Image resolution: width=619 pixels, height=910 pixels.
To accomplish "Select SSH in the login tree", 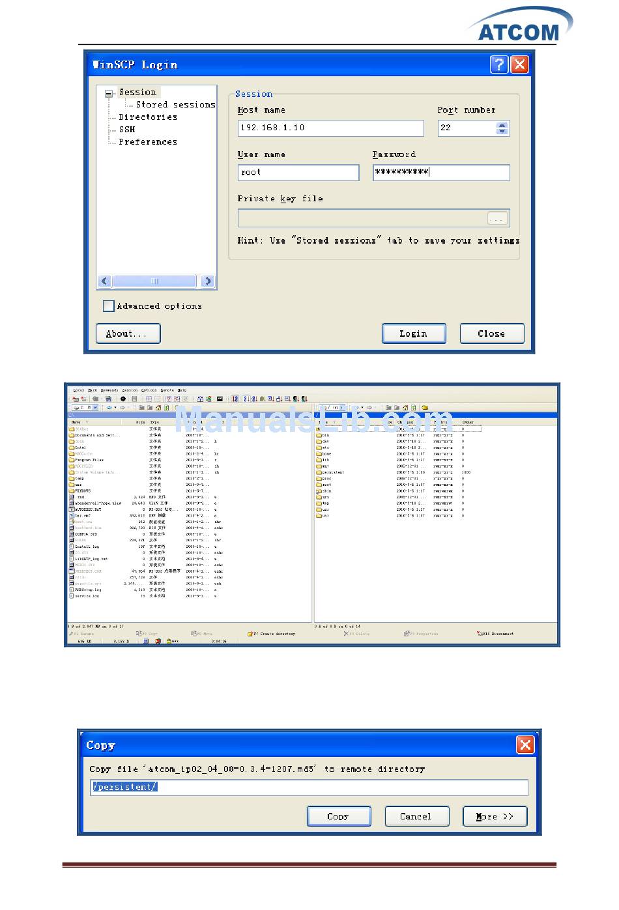I will pyautogui.click(x=127, y=129).
